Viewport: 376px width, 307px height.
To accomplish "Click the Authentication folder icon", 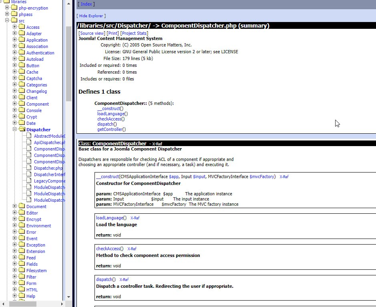I will [x=22, y=52].
